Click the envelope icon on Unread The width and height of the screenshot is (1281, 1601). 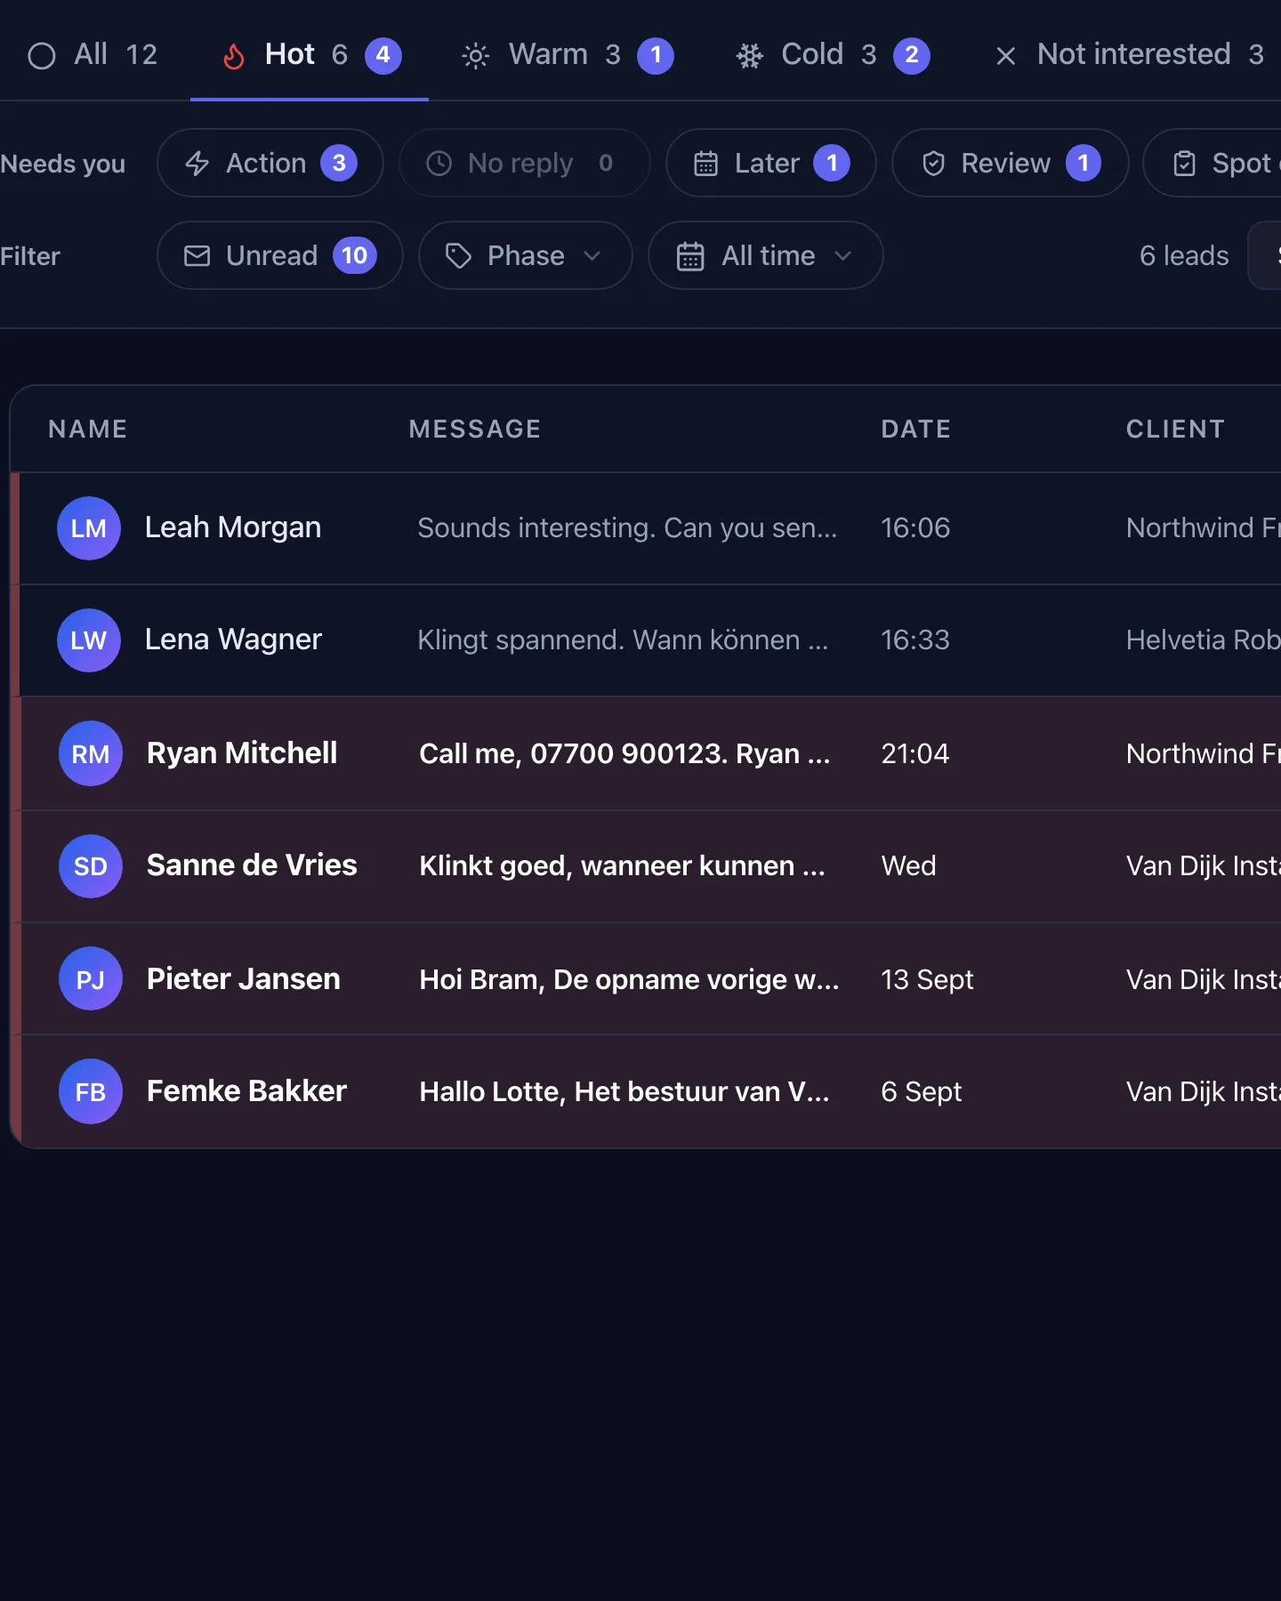197,256
